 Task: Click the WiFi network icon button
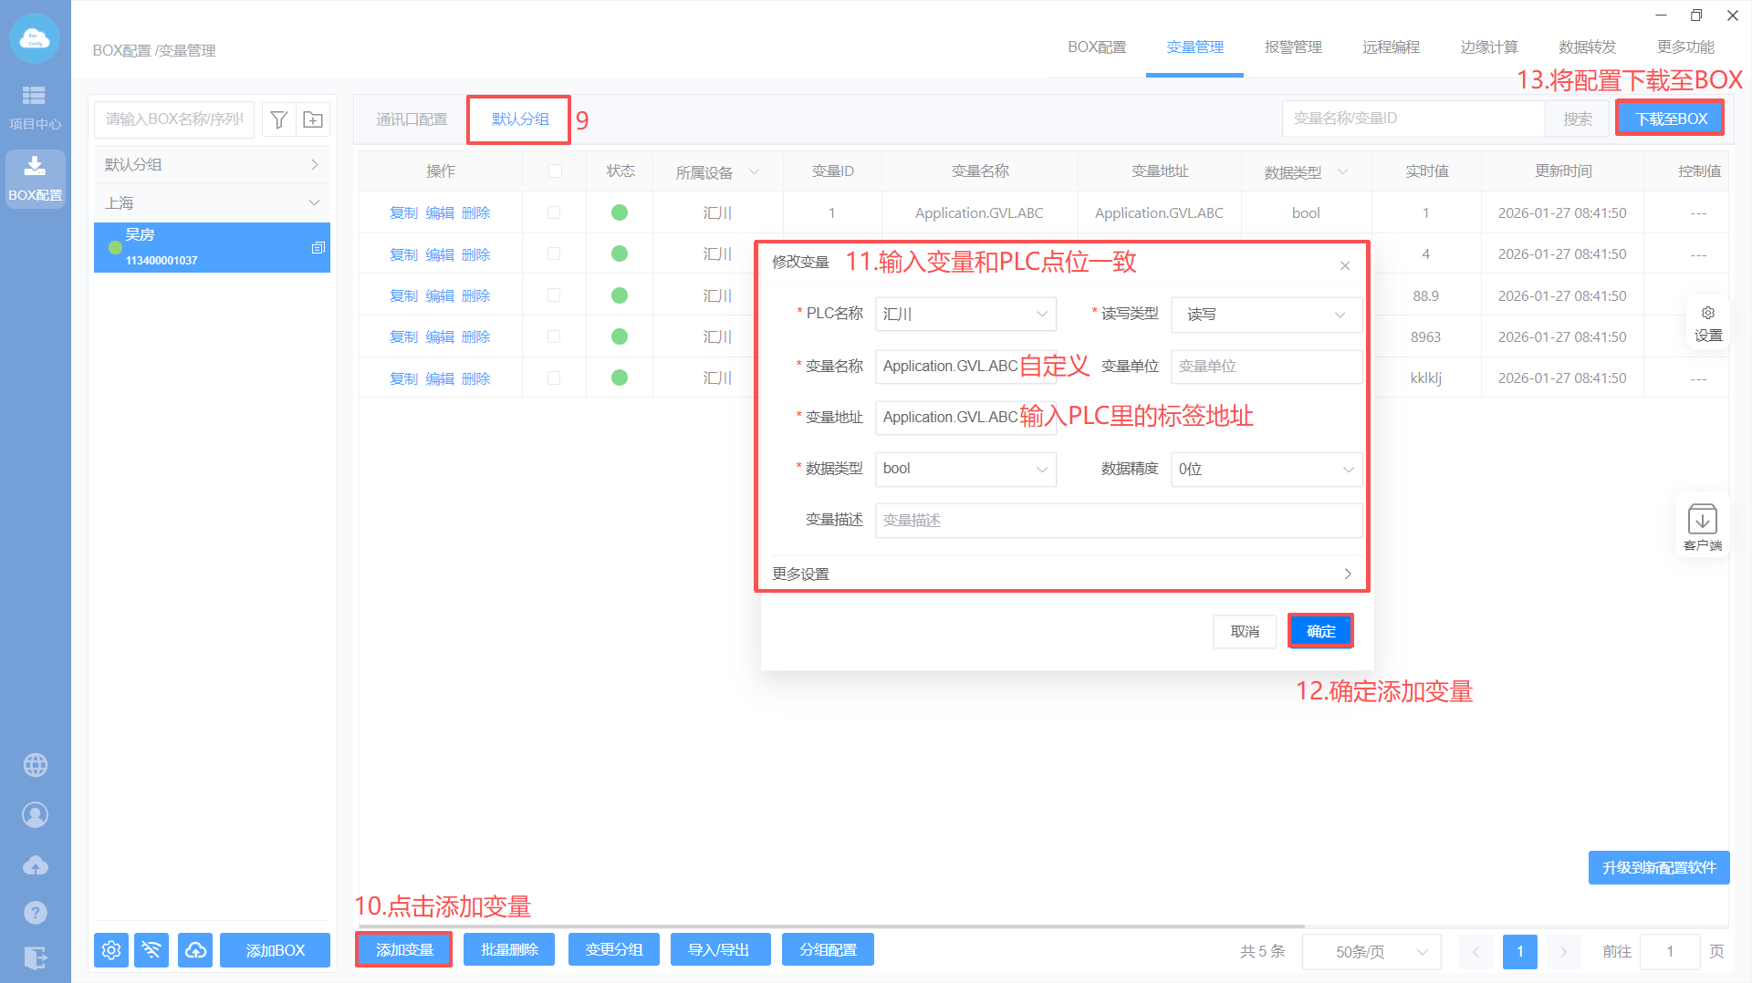click(x=151, y=950)
